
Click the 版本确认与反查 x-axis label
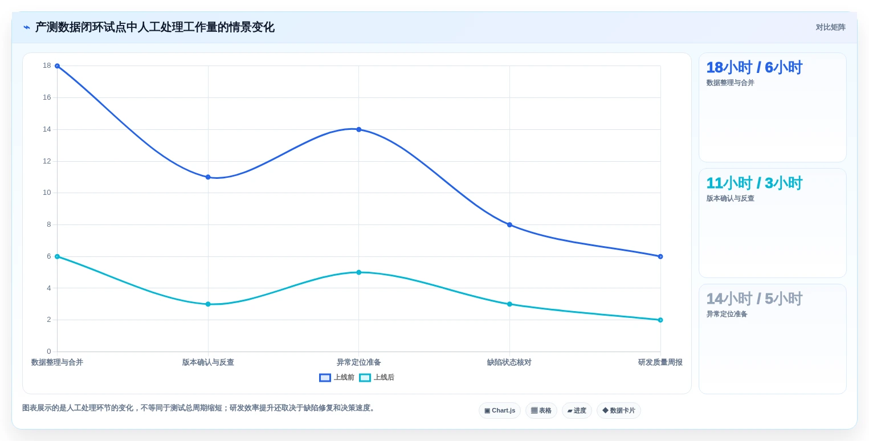[208, 362]
